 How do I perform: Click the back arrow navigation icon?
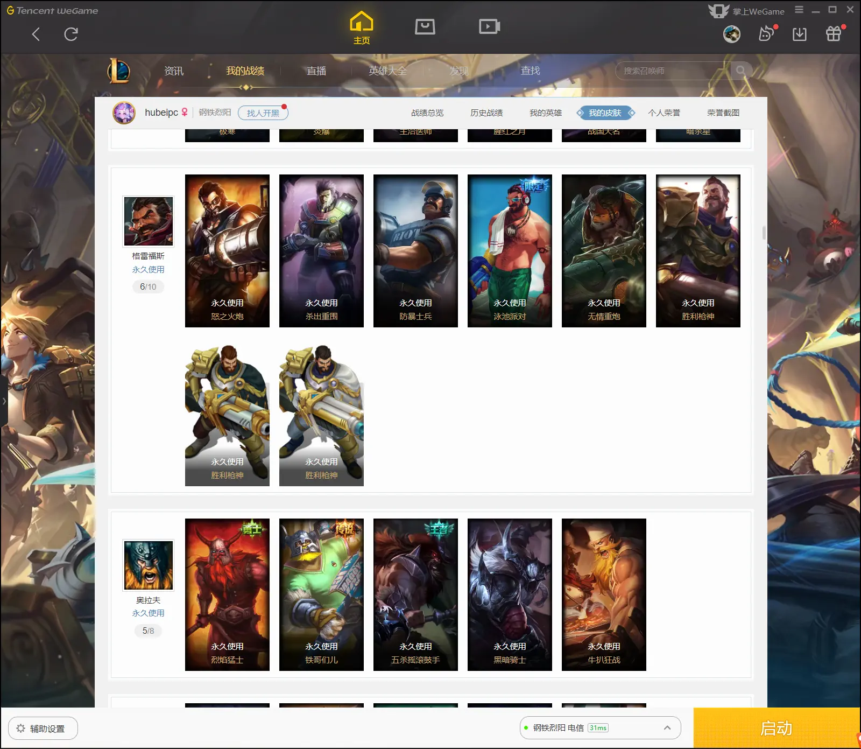coord(36,34)
